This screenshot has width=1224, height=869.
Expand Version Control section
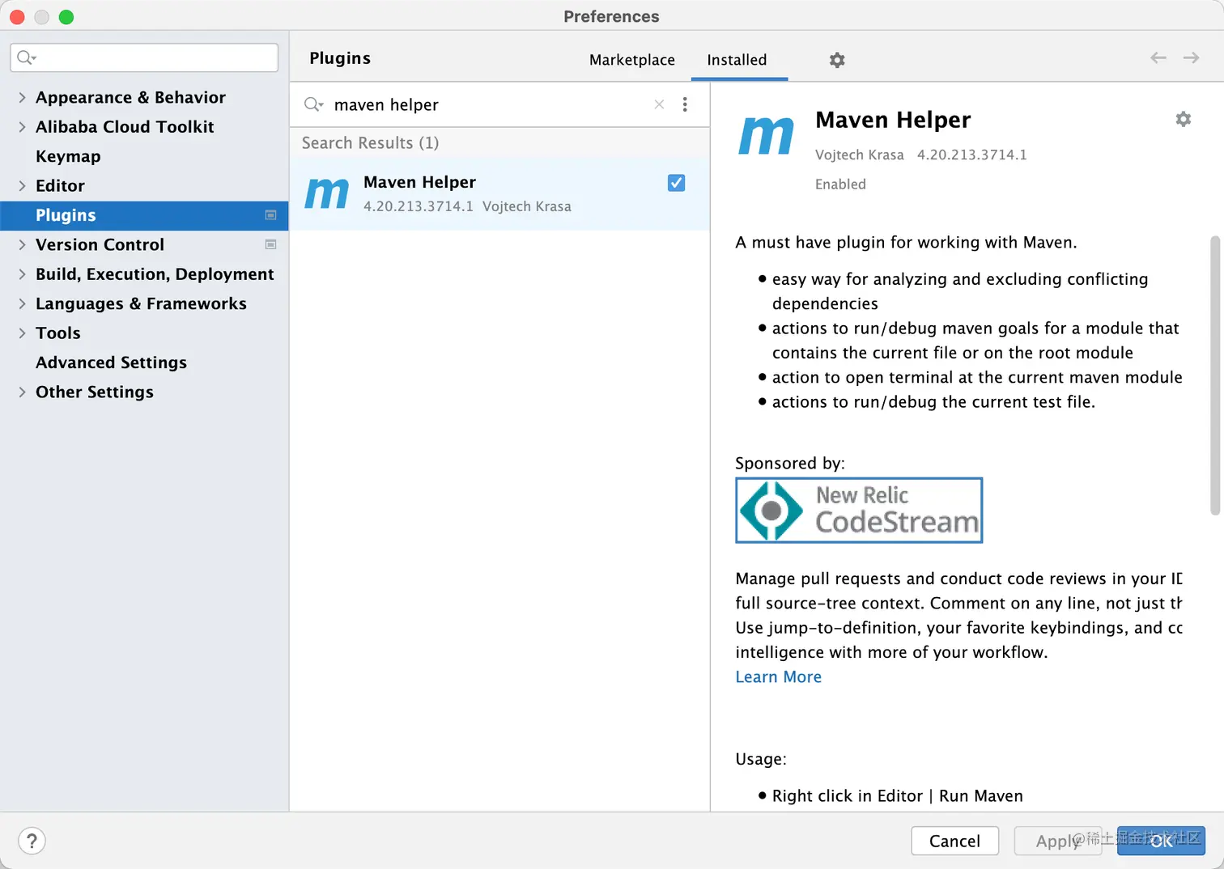pyautogui.click(x=22, y=244)
